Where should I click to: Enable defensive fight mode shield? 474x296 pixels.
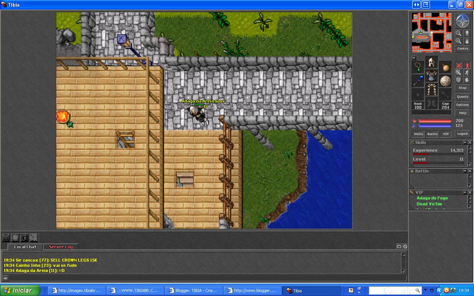click(x=458, y=80)
